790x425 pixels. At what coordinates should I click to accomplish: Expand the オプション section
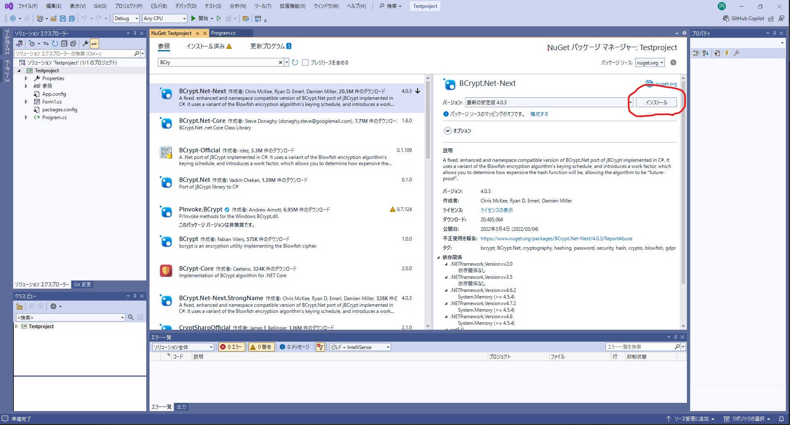pyautogui.click(x=448, y=131)
